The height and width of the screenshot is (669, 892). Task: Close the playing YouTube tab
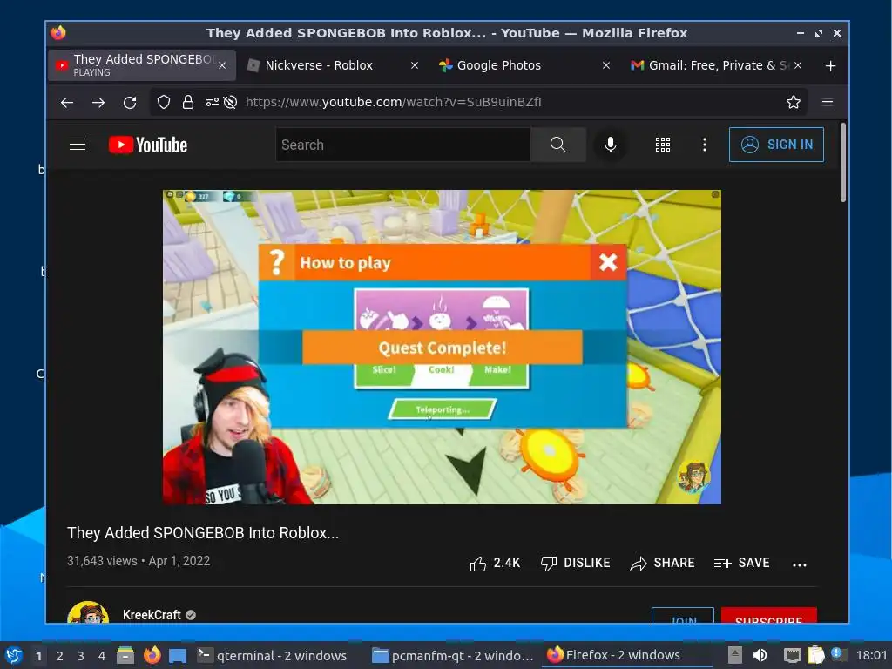(x=222, y=66)
